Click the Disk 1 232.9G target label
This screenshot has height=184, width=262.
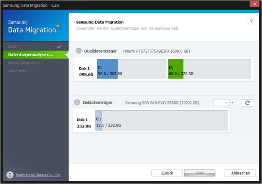(x=84, y=123)
